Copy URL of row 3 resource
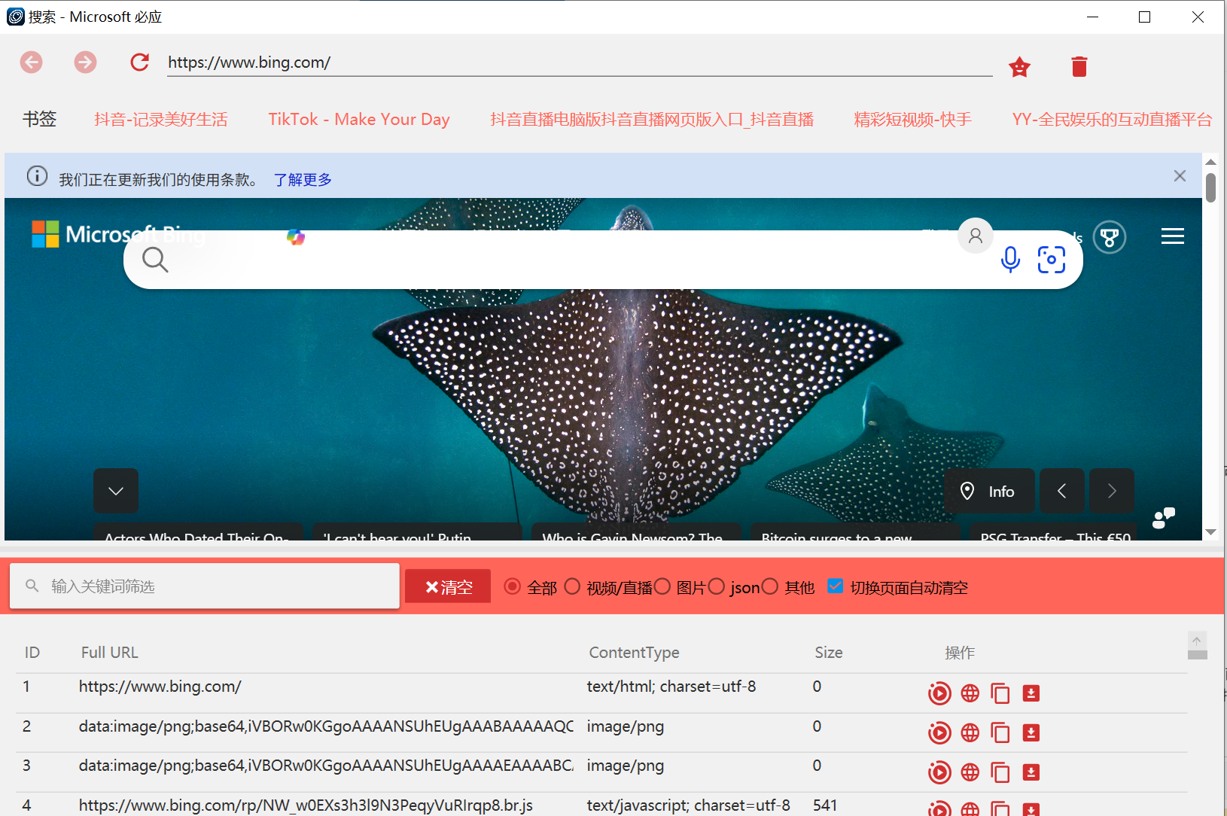 [x=1000, y=772]
